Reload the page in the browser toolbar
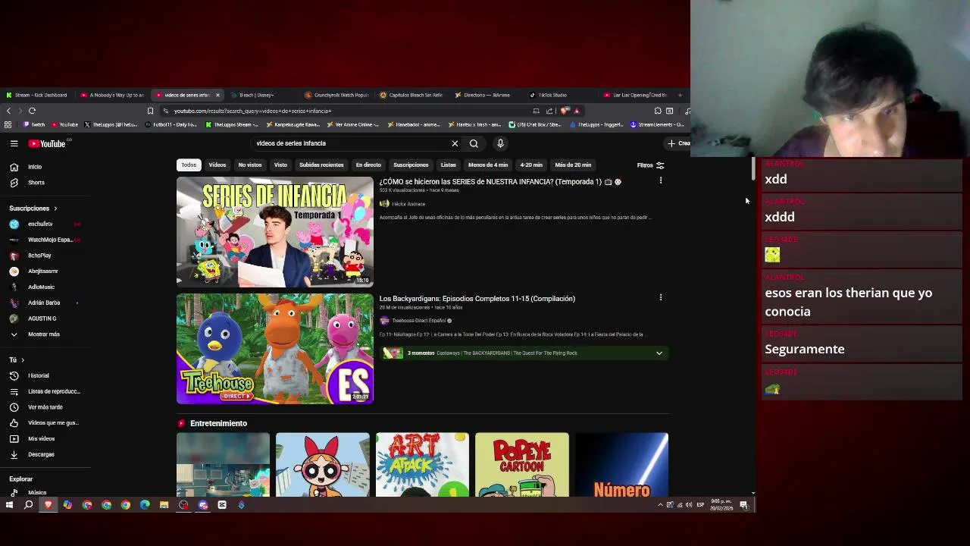970x546 pixels. (32, 111)
